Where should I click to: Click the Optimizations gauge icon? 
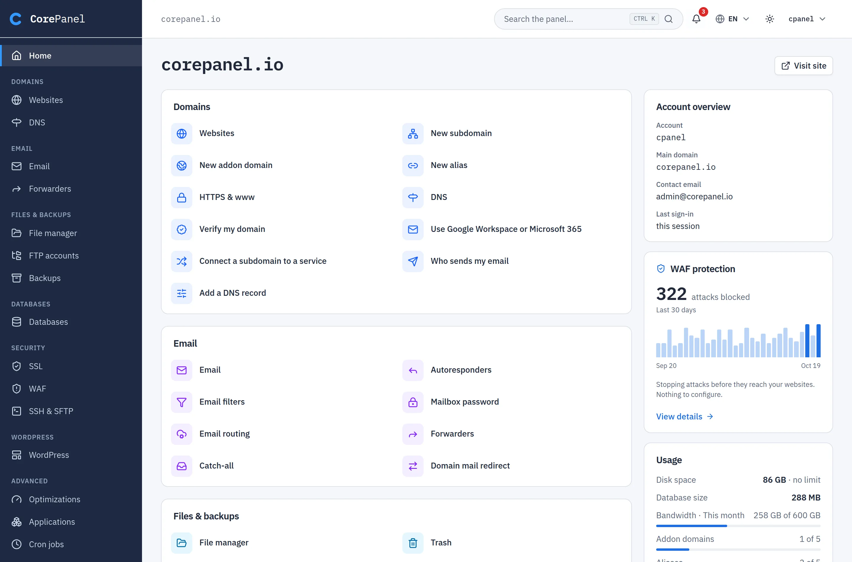tap(17, 499)
